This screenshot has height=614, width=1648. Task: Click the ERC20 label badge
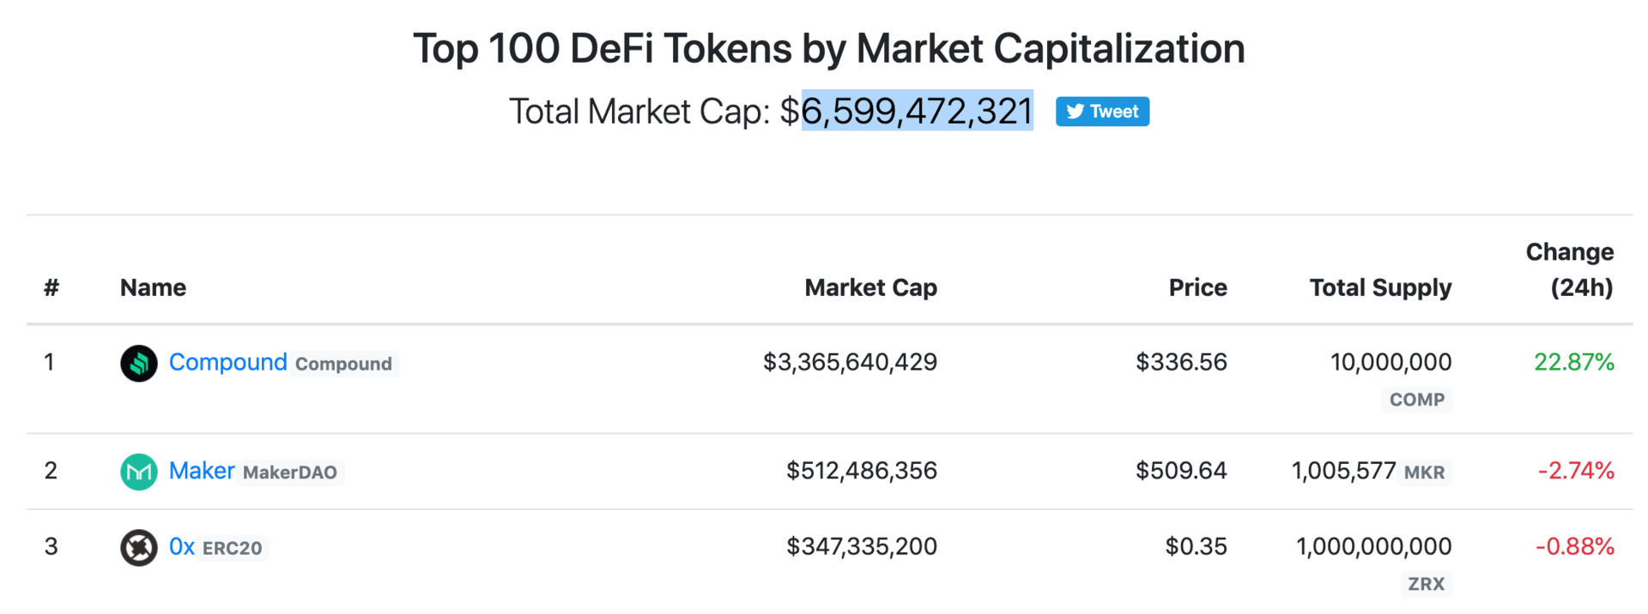[x=233, y=548]
